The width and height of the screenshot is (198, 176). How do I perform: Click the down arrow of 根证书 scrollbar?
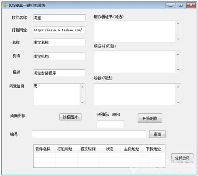click(x=178, y=70)
